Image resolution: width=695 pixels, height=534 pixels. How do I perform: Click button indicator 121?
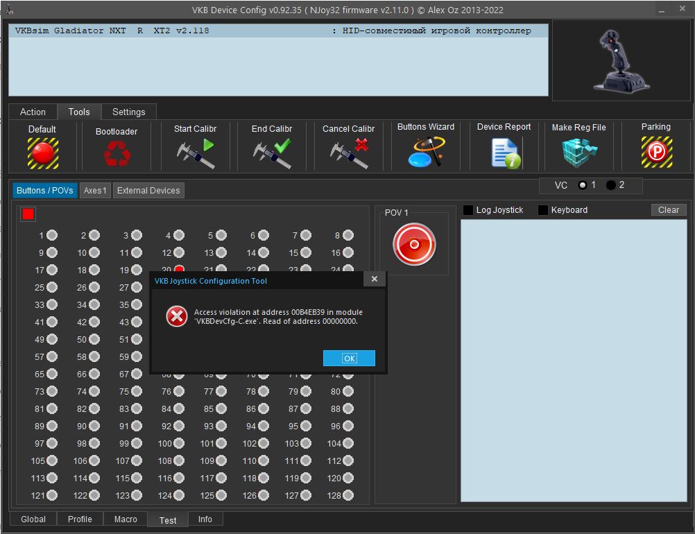52,495
